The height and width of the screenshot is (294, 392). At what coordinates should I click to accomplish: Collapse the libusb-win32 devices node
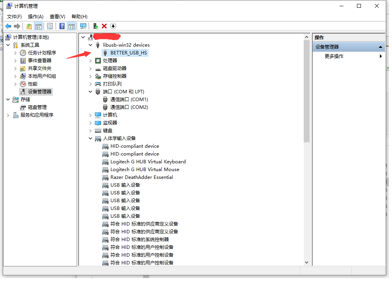tap(91, 45)
